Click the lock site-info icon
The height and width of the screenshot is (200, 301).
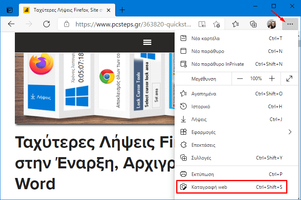coord(66,24)
